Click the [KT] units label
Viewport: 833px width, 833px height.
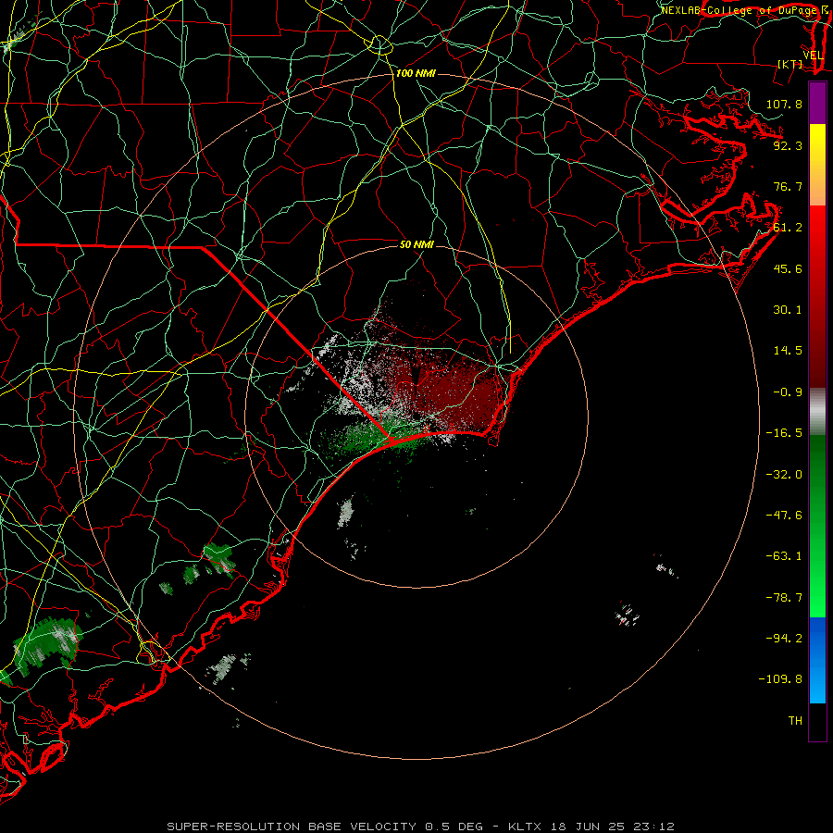point(790,64)
